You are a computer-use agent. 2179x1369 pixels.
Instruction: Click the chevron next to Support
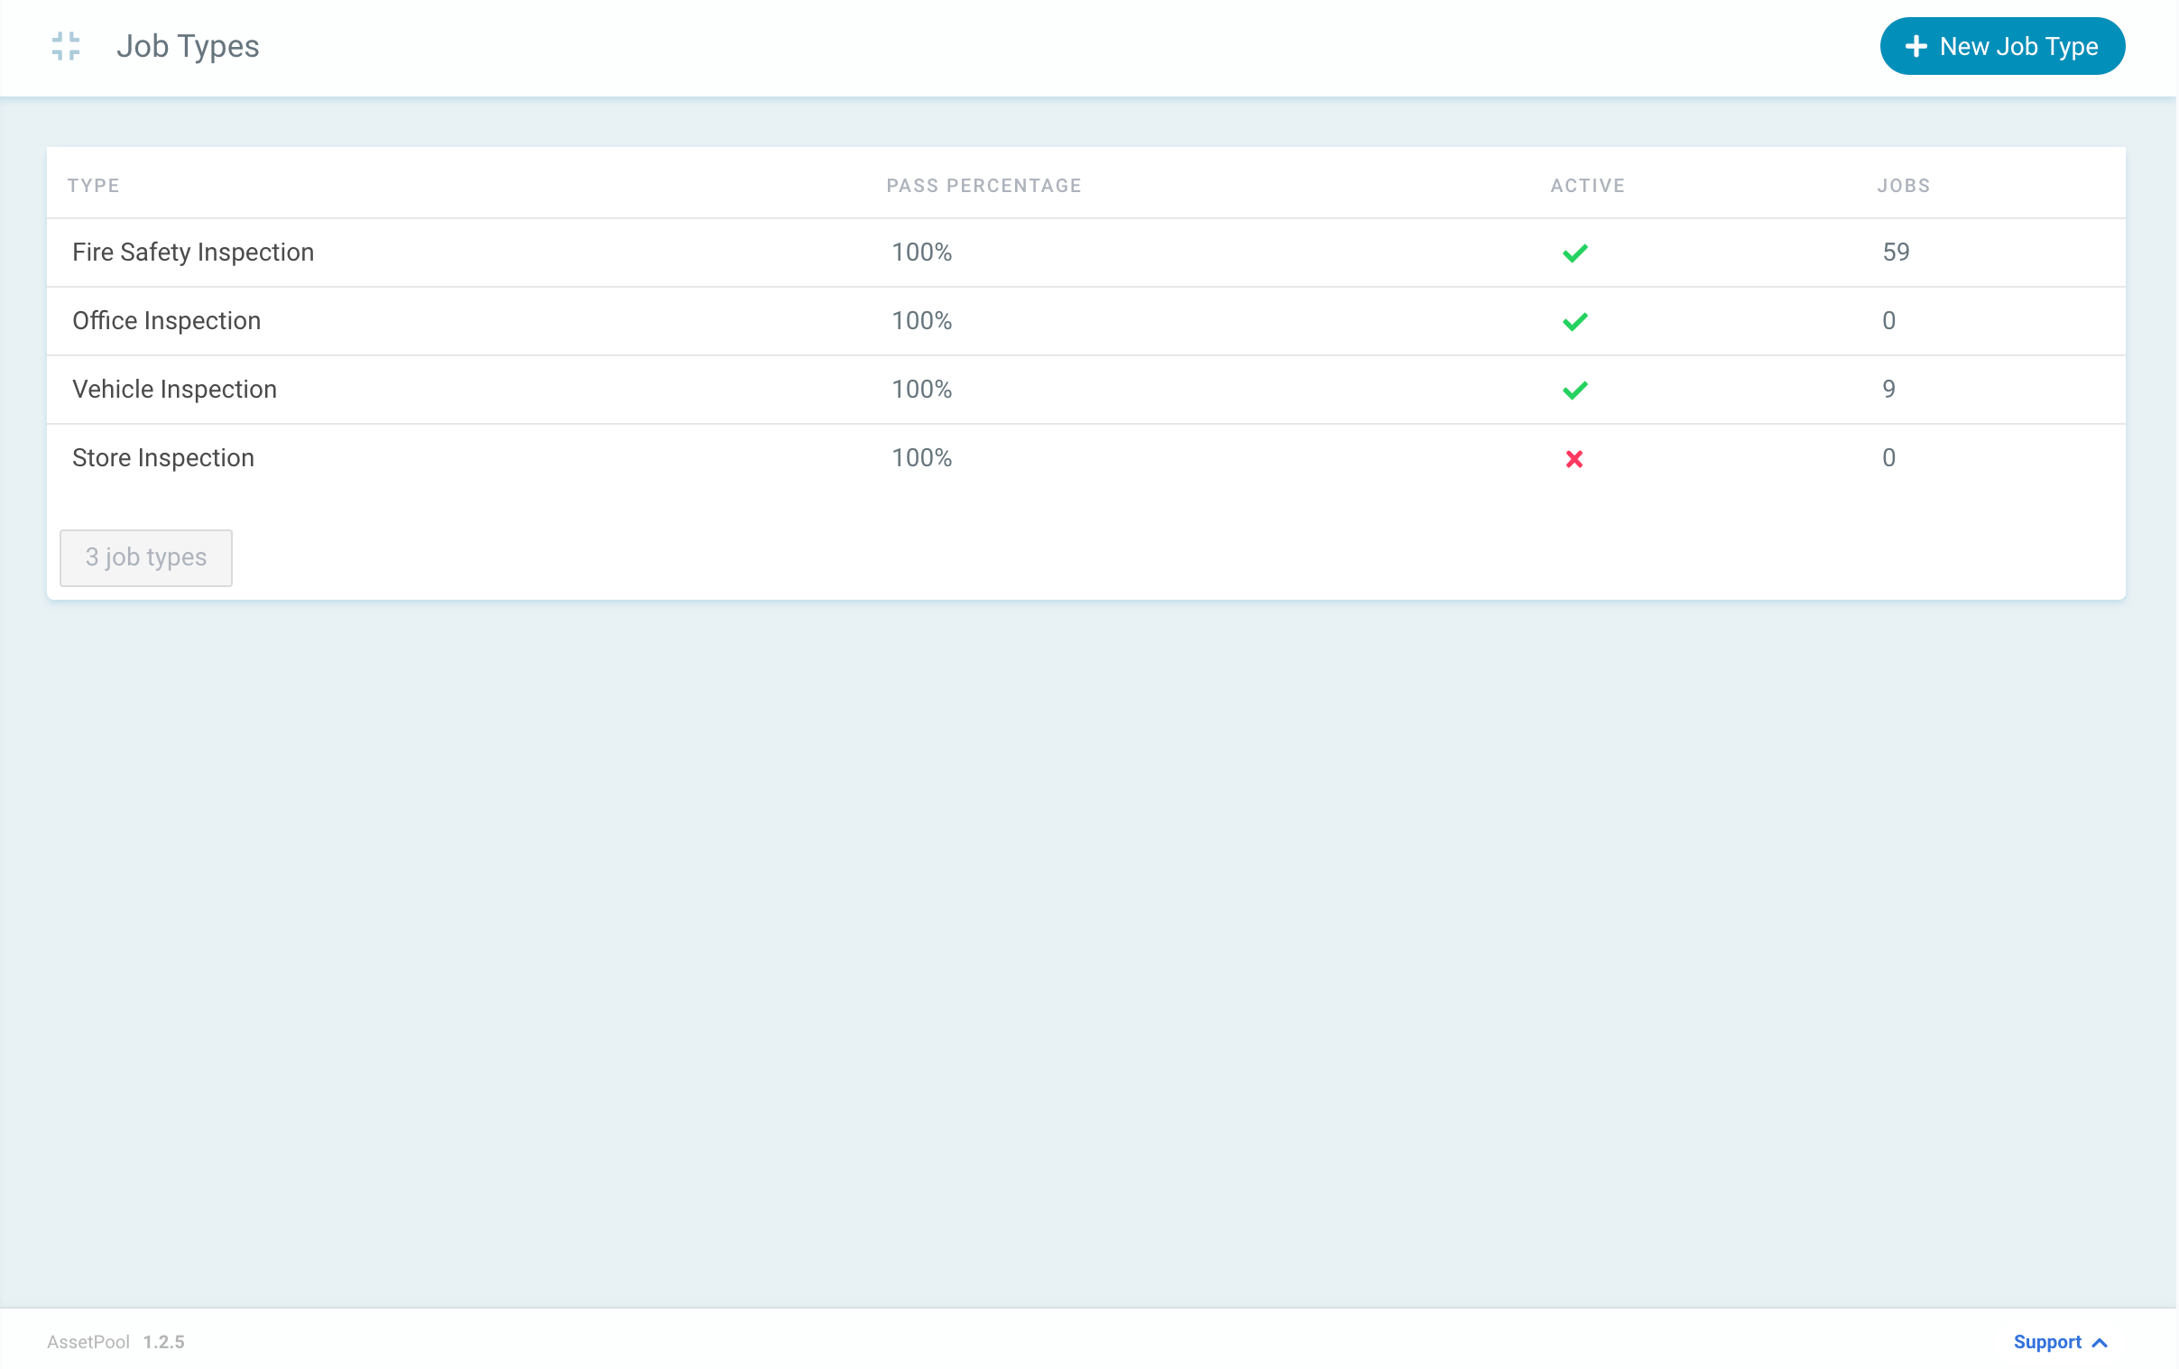tap(2100, 1343)
